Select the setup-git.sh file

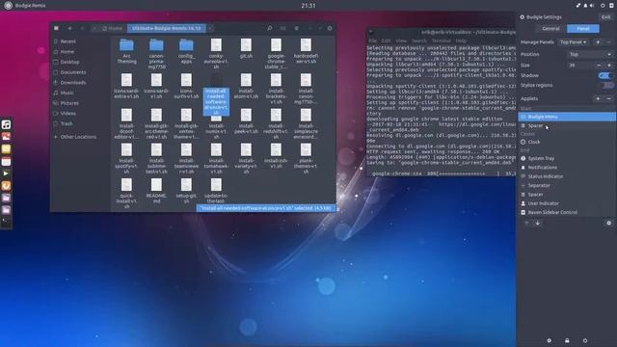click(x=186, y=191)
